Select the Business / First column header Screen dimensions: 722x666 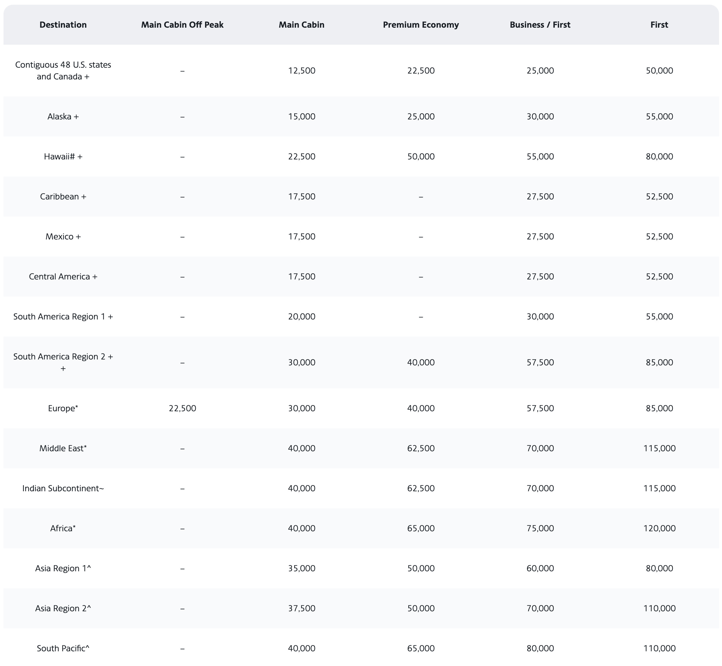[540, 25]
